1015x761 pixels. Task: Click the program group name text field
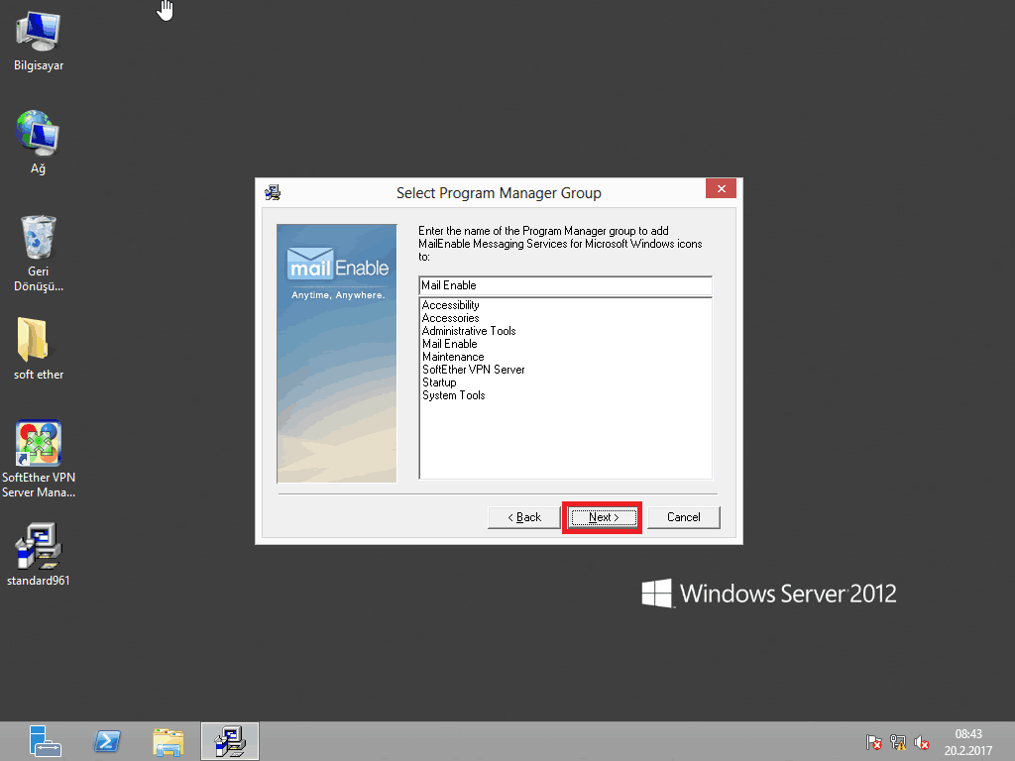point(565,285)
